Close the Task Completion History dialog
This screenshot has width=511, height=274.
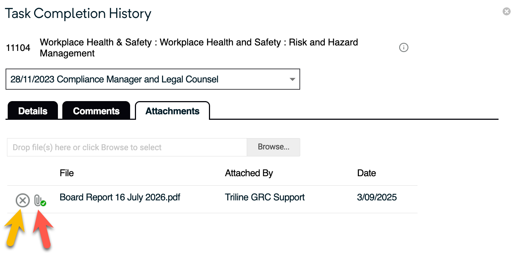coord(506,12)
